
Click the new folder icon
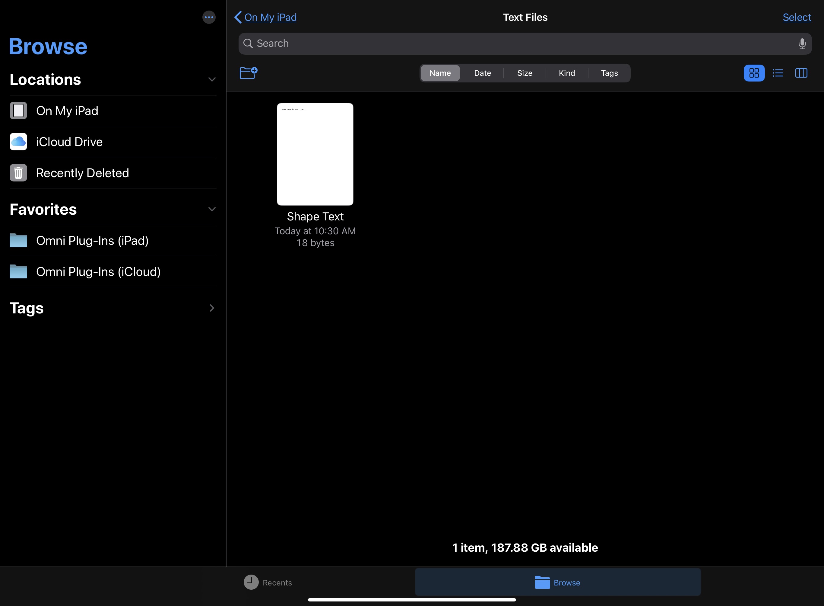pos(248,73)
